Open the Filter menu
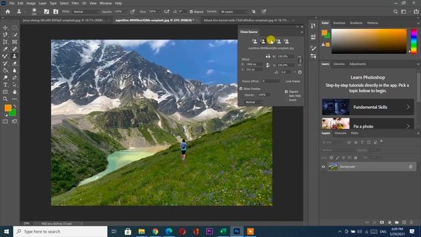 pyautogui.click(x=75, y=3)
